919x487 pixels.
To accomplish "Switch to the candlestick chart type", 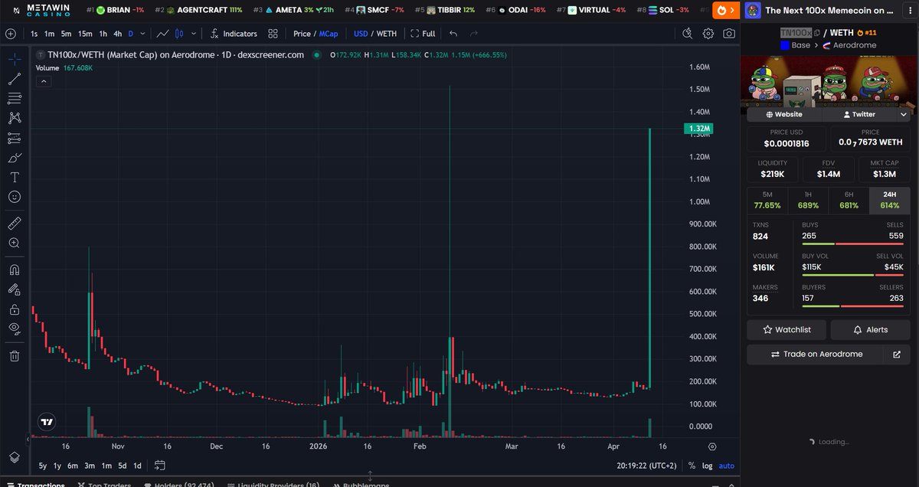I will coord(179,34).
